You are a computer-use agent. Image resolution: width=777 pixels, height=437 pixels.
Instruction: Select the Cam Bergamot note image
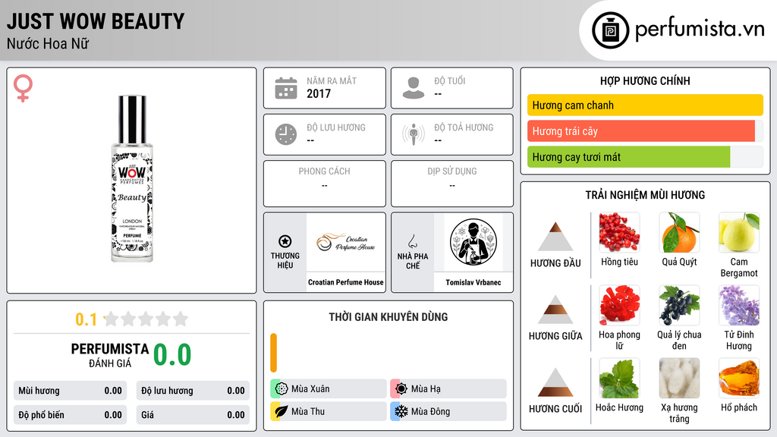pos(739,232)
